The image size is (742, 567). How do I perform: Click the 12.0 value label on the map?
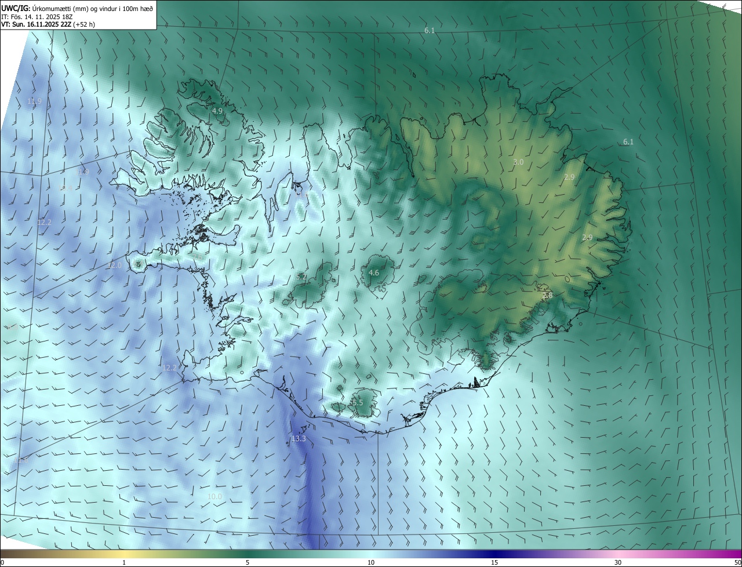pyautogui.click(x=115, y=266)
